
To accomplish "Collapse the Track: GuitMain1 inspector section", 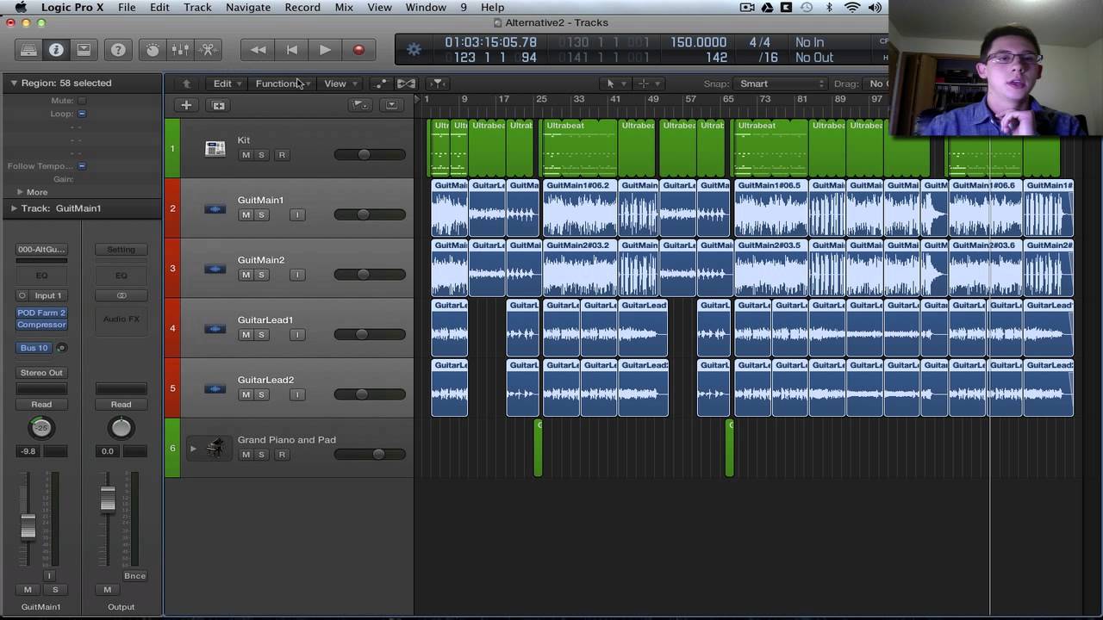I will [14, 208].
